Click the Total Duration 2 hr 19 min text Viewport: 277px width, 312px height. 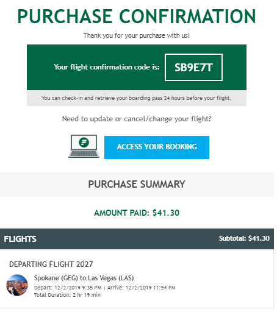[x=67, y=295]
